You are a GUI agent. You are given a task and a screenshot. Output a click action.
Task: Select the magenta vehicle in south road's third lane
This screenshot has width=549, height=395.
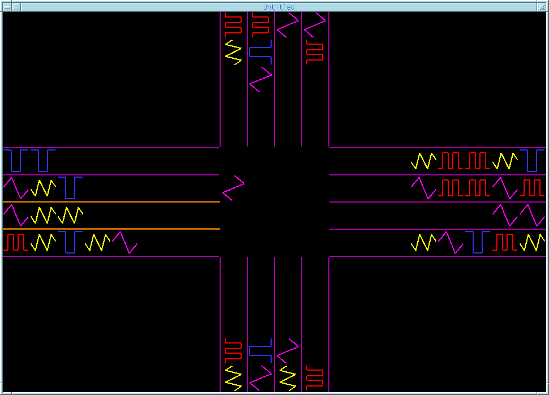coord(288,351)
